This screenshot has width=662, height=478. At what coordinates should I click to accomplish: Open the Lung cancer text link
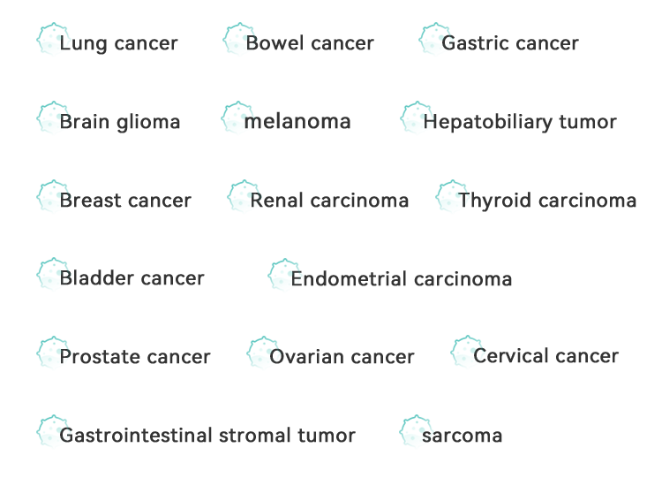click(118, 43)
